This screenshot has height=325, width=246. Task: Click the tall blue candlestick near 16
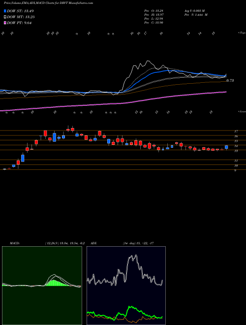pyautogui.click(x=54, y=137)
